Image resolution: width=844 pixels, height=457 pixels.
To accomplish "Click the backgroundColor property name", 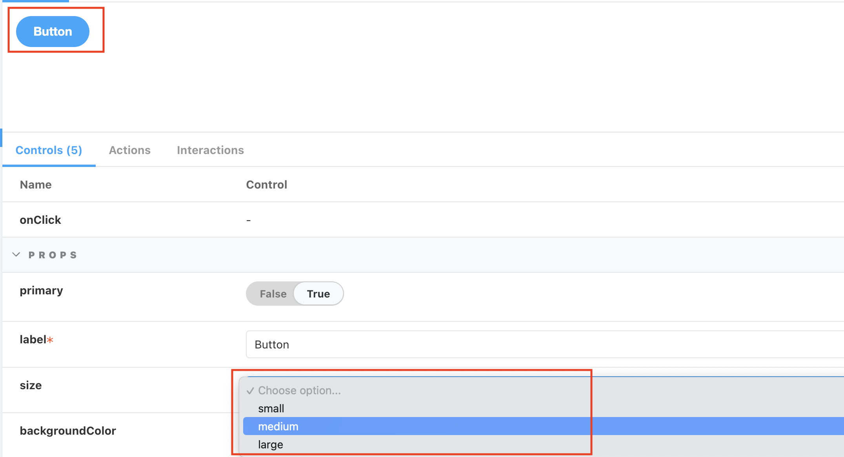I will click(68, 431).
